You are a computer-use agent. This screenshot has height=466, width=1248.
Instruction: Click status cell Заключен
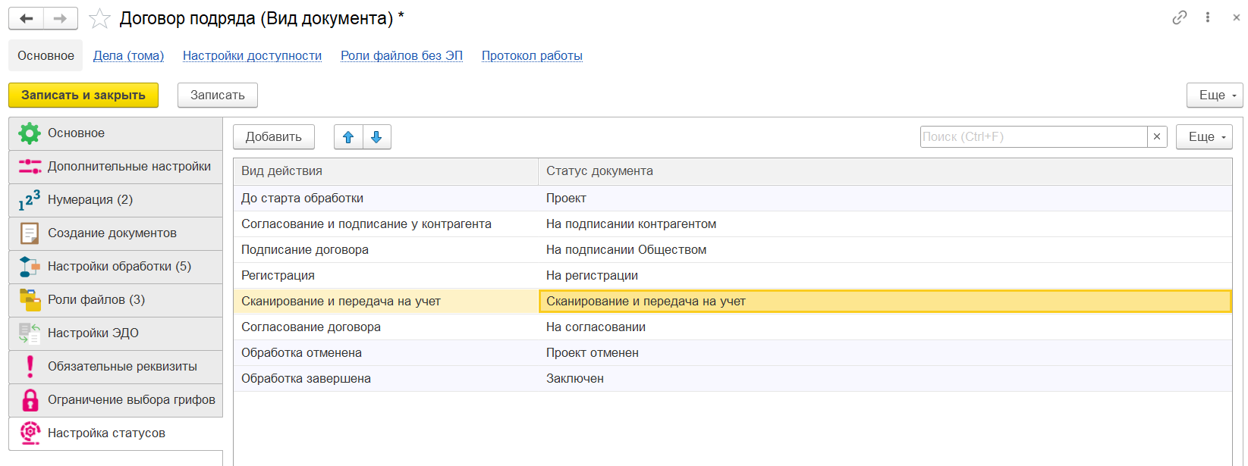coord(885,379)
